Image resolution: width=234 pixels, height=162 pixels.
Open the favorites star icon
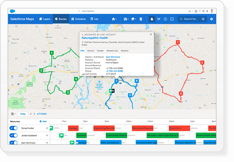tap(190, 11)
